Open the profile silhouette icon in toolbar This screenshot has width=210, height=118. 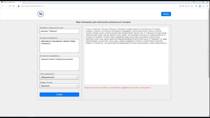[200, 6]
